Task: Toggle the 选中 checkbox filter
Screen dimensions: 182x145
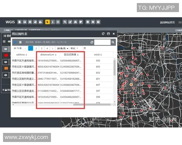Action: point(38,42)
